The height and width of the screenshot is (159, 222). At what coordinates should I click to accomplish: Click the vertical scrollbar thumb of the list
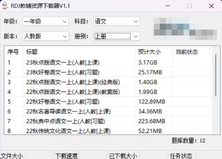[x=215, y=75]
